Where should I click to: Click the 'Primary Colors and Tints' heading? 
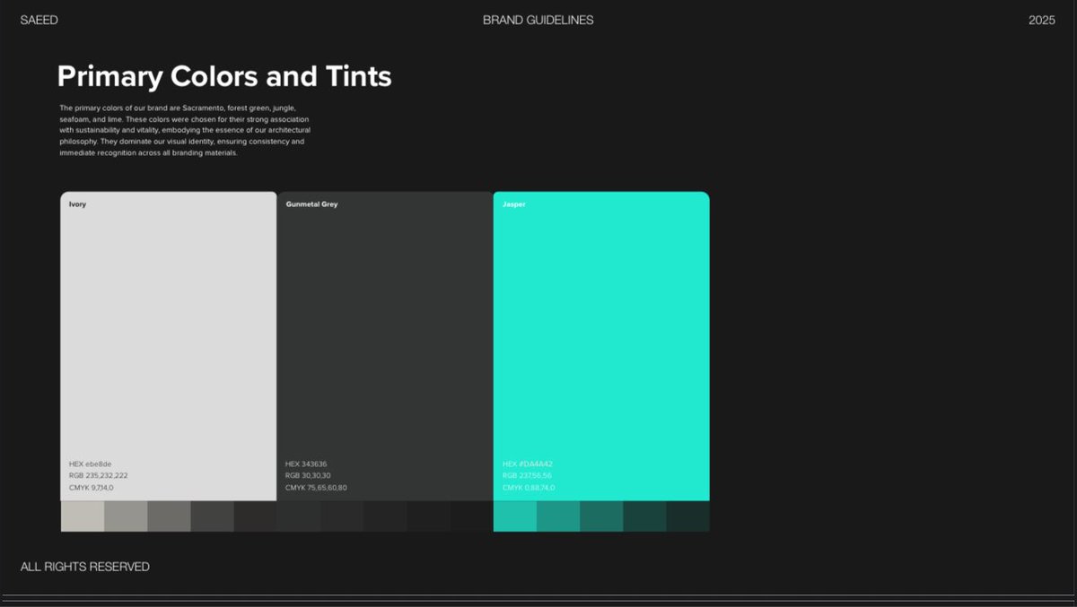click(224, 76)
